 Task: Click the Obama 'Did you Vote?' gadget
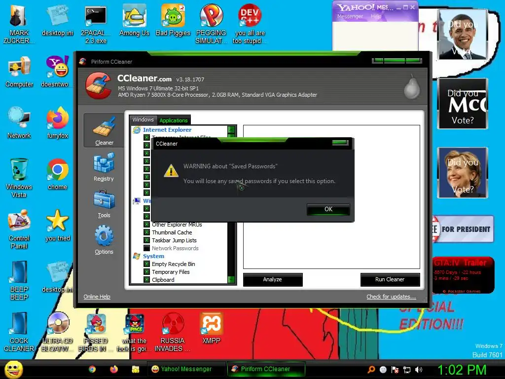[463, 35]
